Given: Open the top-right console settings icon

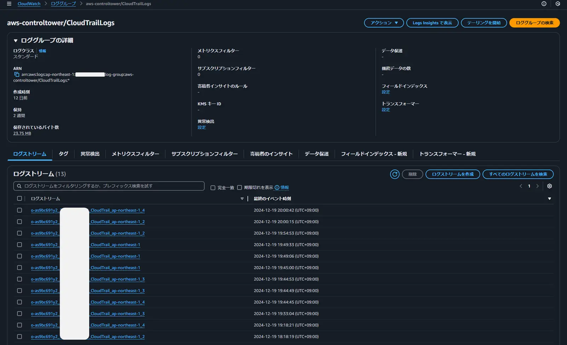Looking at the screenshot, I should point(558,4).
